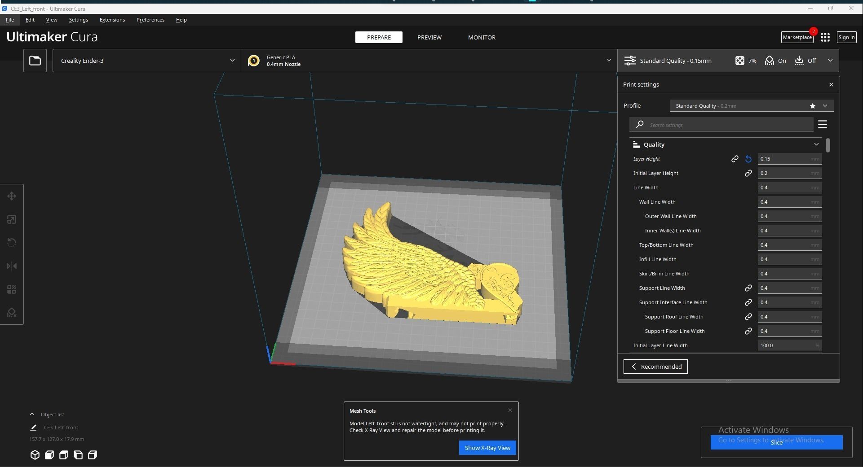The height and width of the screenshot is (467, 863).
Task: Expand the Generic PLA material dropdown
Action: [x=429, y=61]
